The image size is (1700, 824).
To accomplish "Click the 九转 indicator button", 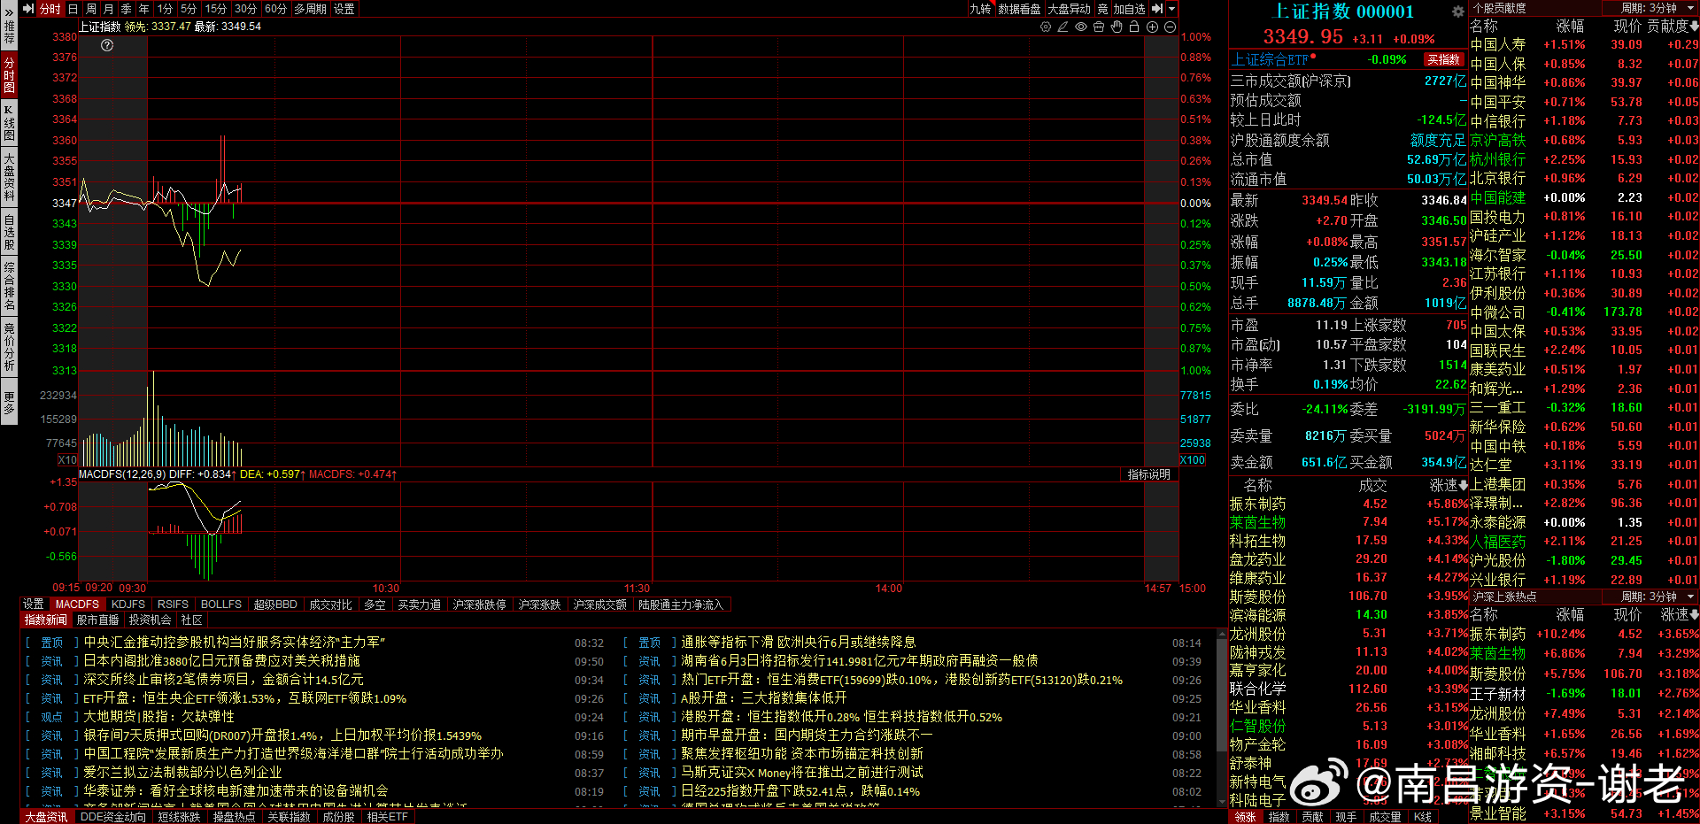I will click(980, 9).
